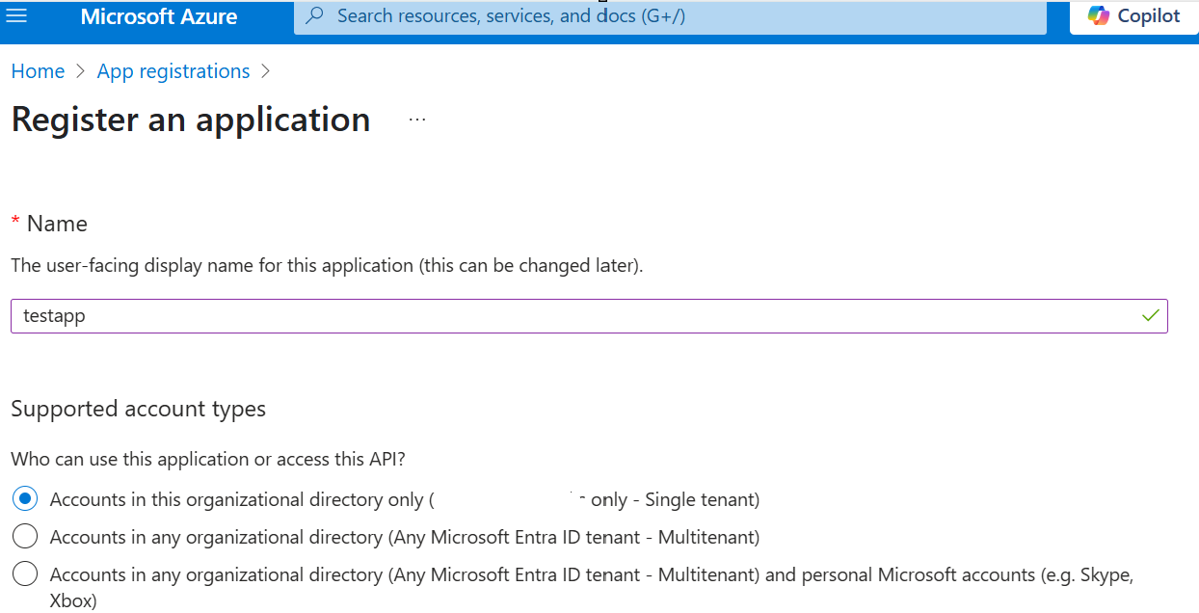Click the green validation checkmark
The image size is (1199, 613).
pos(1150,315)
